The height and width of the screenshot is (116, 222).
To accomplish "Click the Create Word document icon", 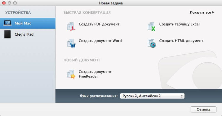I will point(71,43).
